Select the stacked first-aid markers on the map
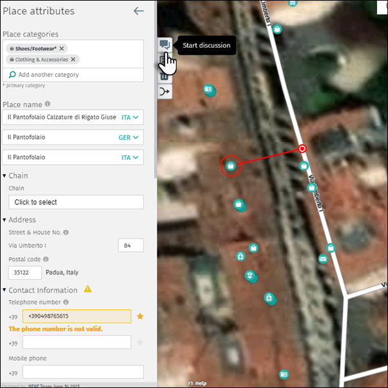The height and width of the screenshot is (388, 388). coord(269,298)
